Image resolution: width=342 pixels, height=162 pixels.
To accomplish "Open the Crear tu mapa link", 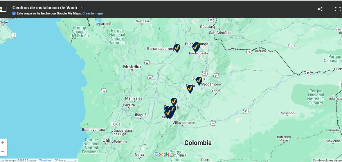I will pos(93,13).
